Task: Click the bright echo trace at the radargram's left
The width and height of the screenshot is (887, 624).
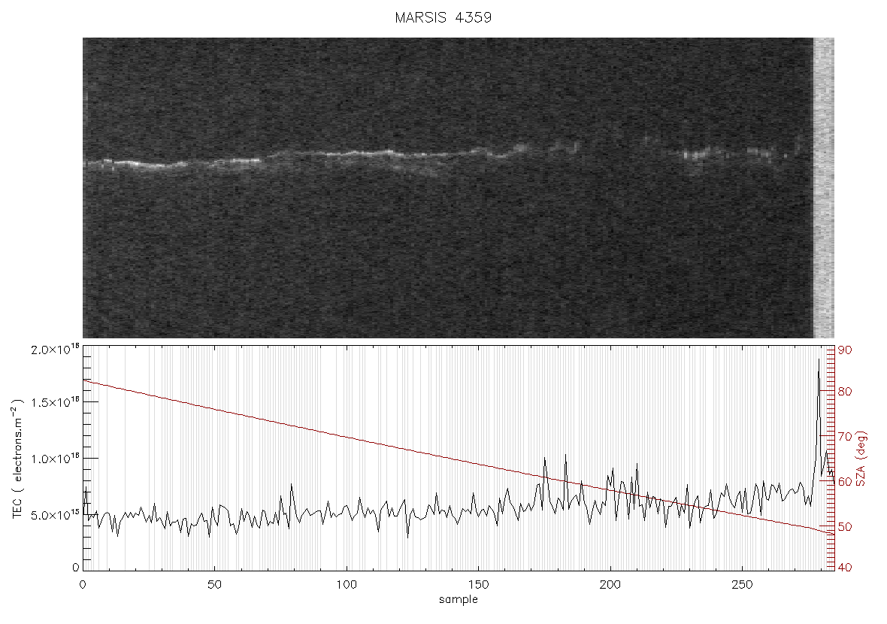Action: pyautogui.click(x=130, y=164)
